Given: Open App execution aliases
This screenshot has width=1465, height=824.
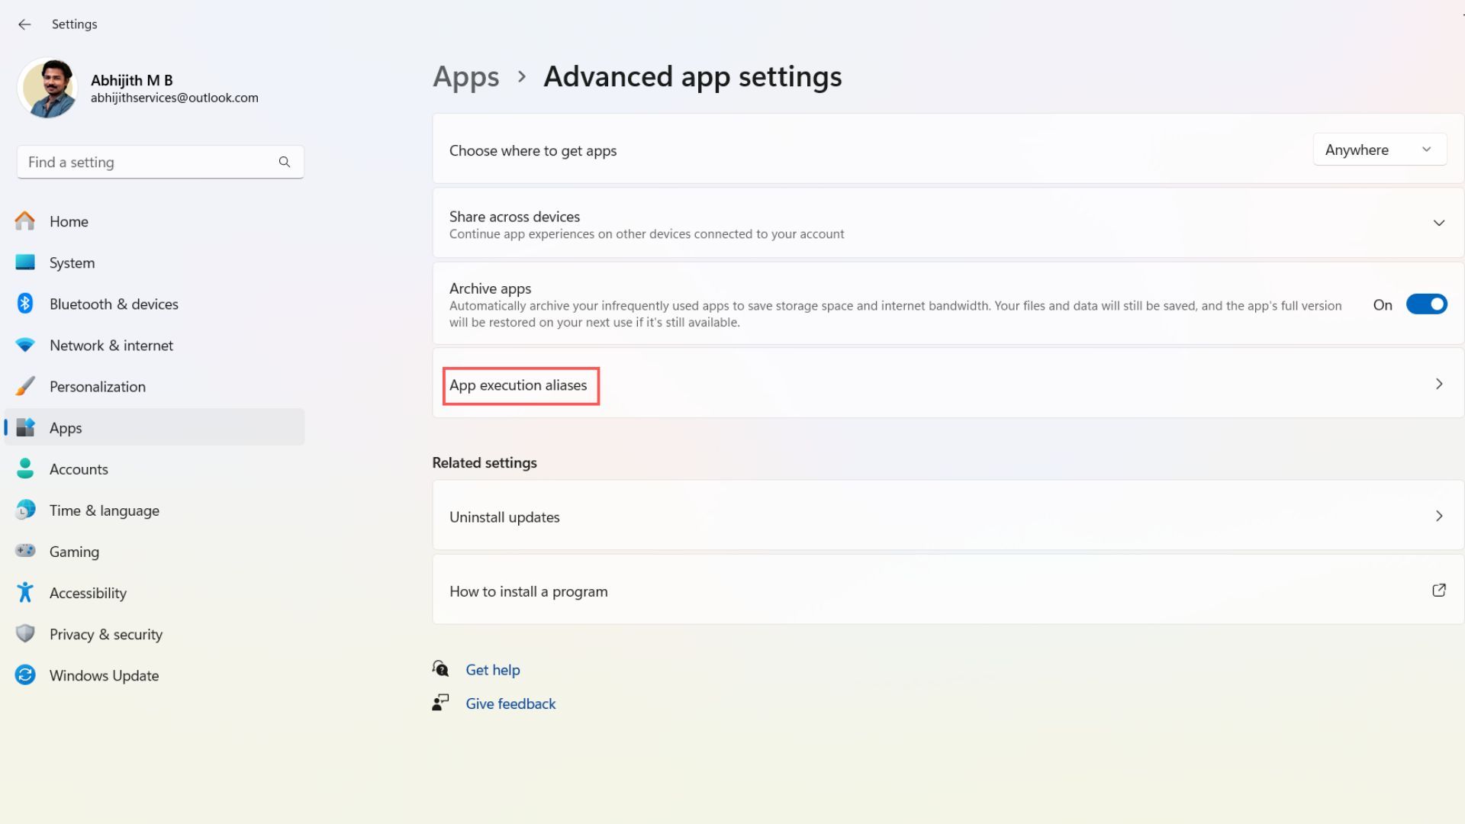Looking at the screenshot, I should pos(520,385).
